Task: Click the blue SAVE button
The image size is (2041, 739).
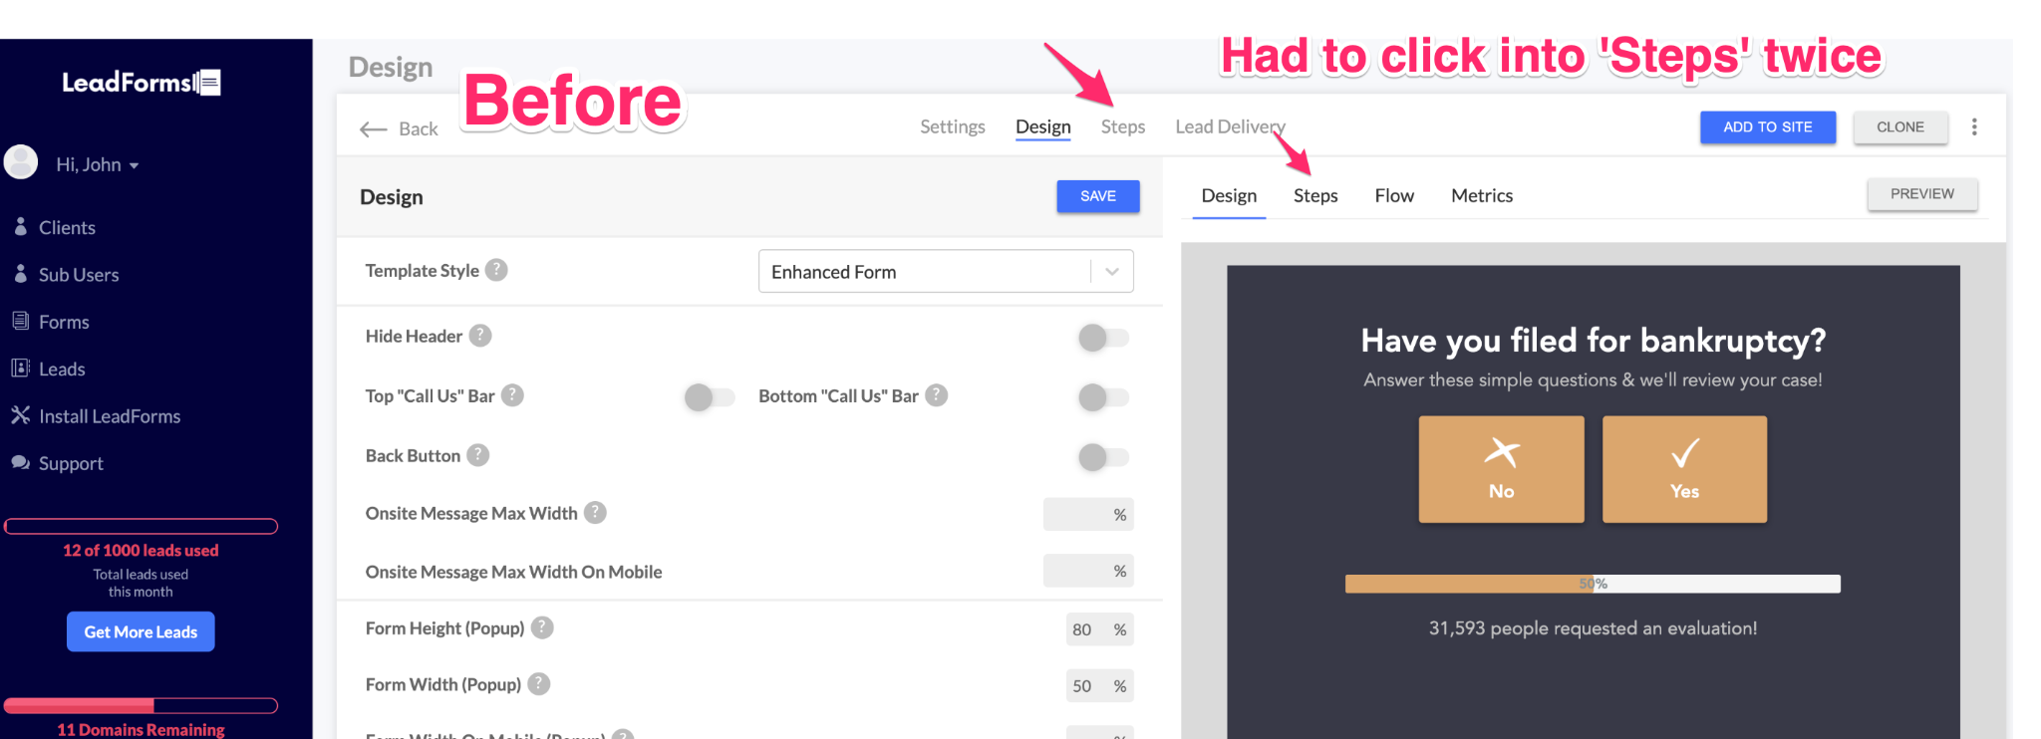Action: tap(1097, 196)
